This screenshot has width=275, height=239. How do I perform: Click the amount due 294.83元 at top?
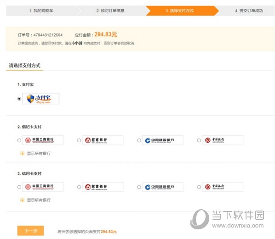[106, 34]
